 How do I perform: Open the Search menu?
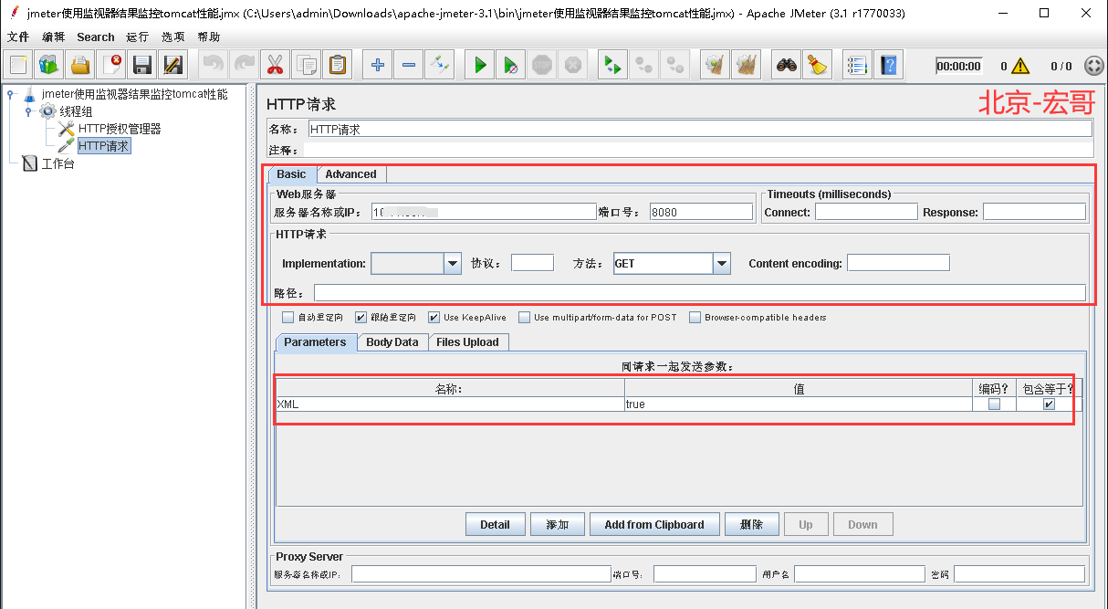pos(96,37)
